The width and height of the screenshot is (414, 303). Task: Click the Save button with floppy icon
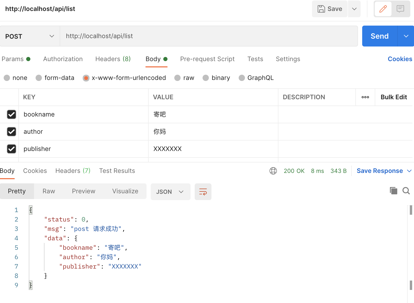[329, 9]
